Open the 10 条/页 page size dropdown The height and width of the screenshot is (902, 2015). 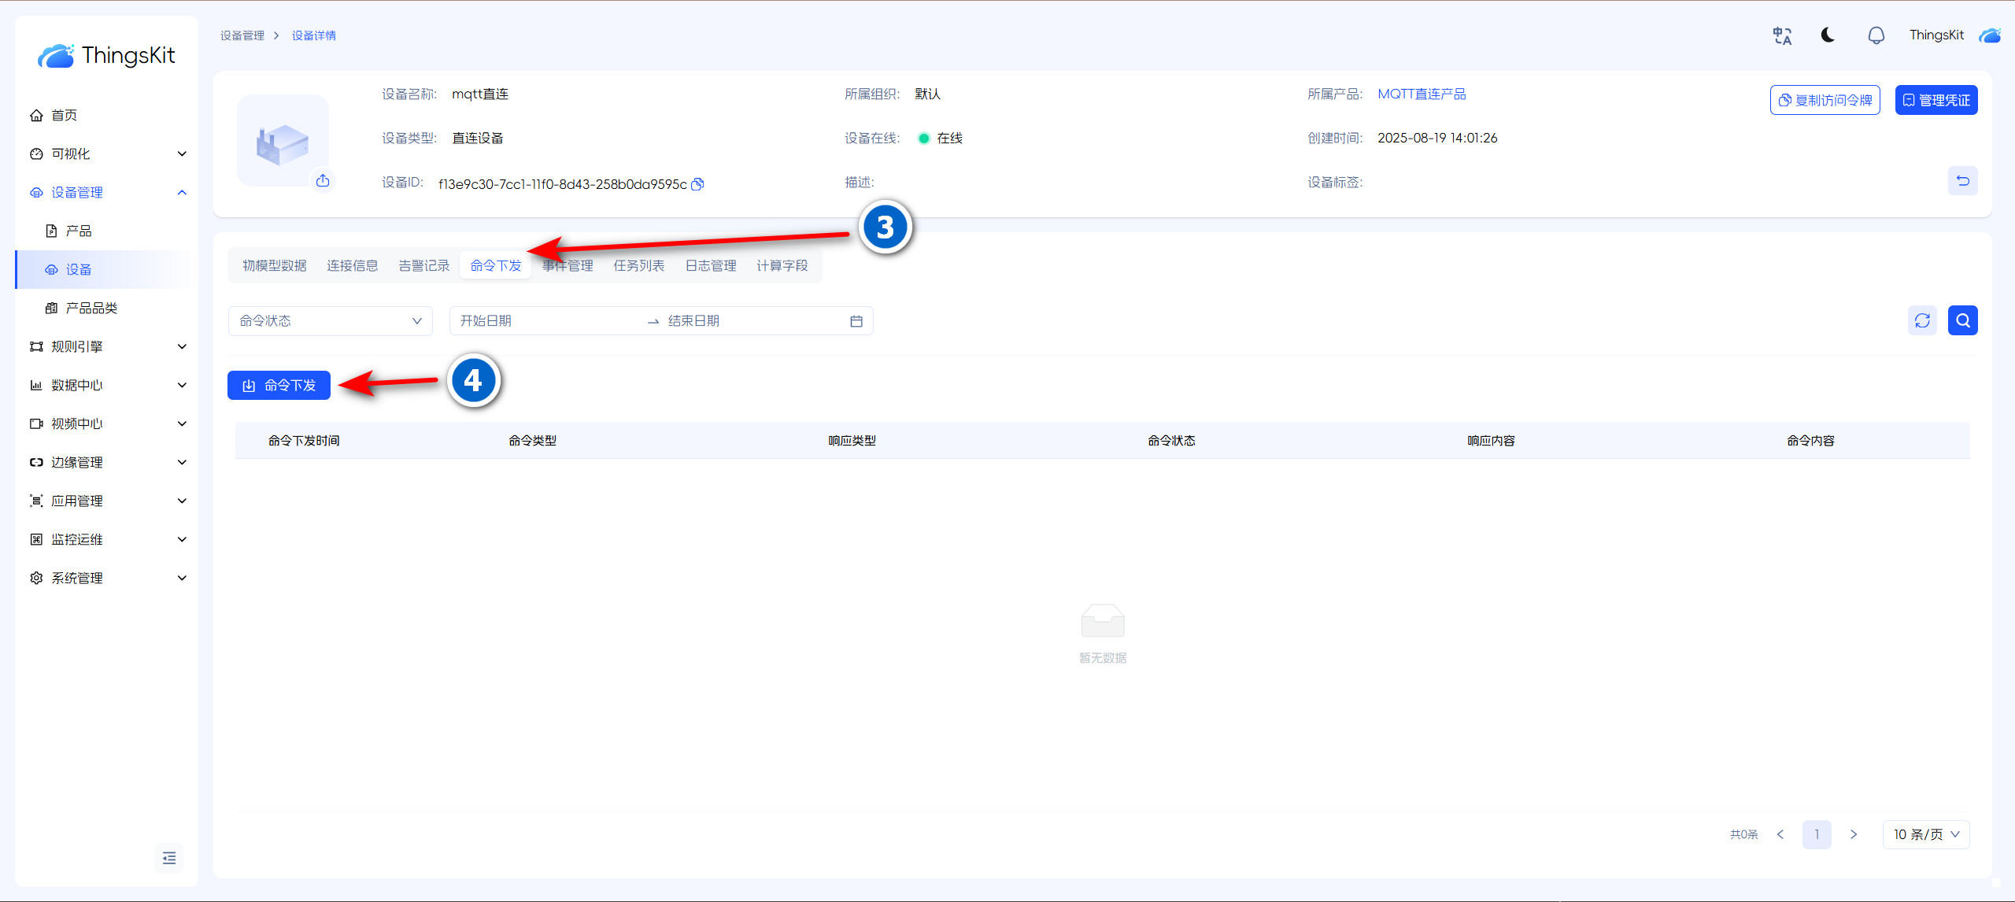click(1925, 834)
